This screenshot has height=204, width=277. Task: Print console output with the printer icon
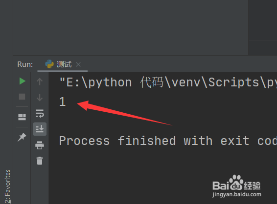[x=40, y=145]
